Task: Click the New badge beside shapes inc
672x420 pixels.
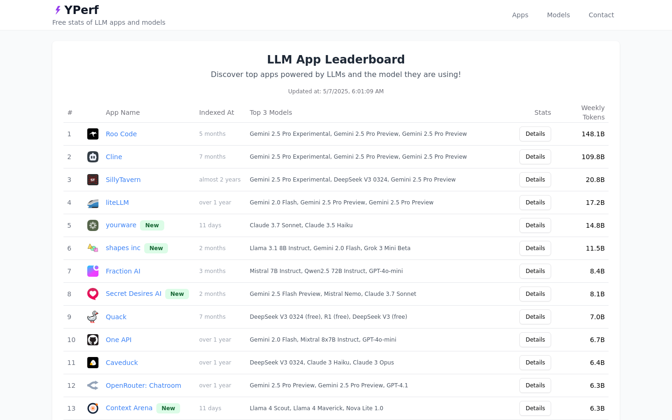Action: (156, 248)
